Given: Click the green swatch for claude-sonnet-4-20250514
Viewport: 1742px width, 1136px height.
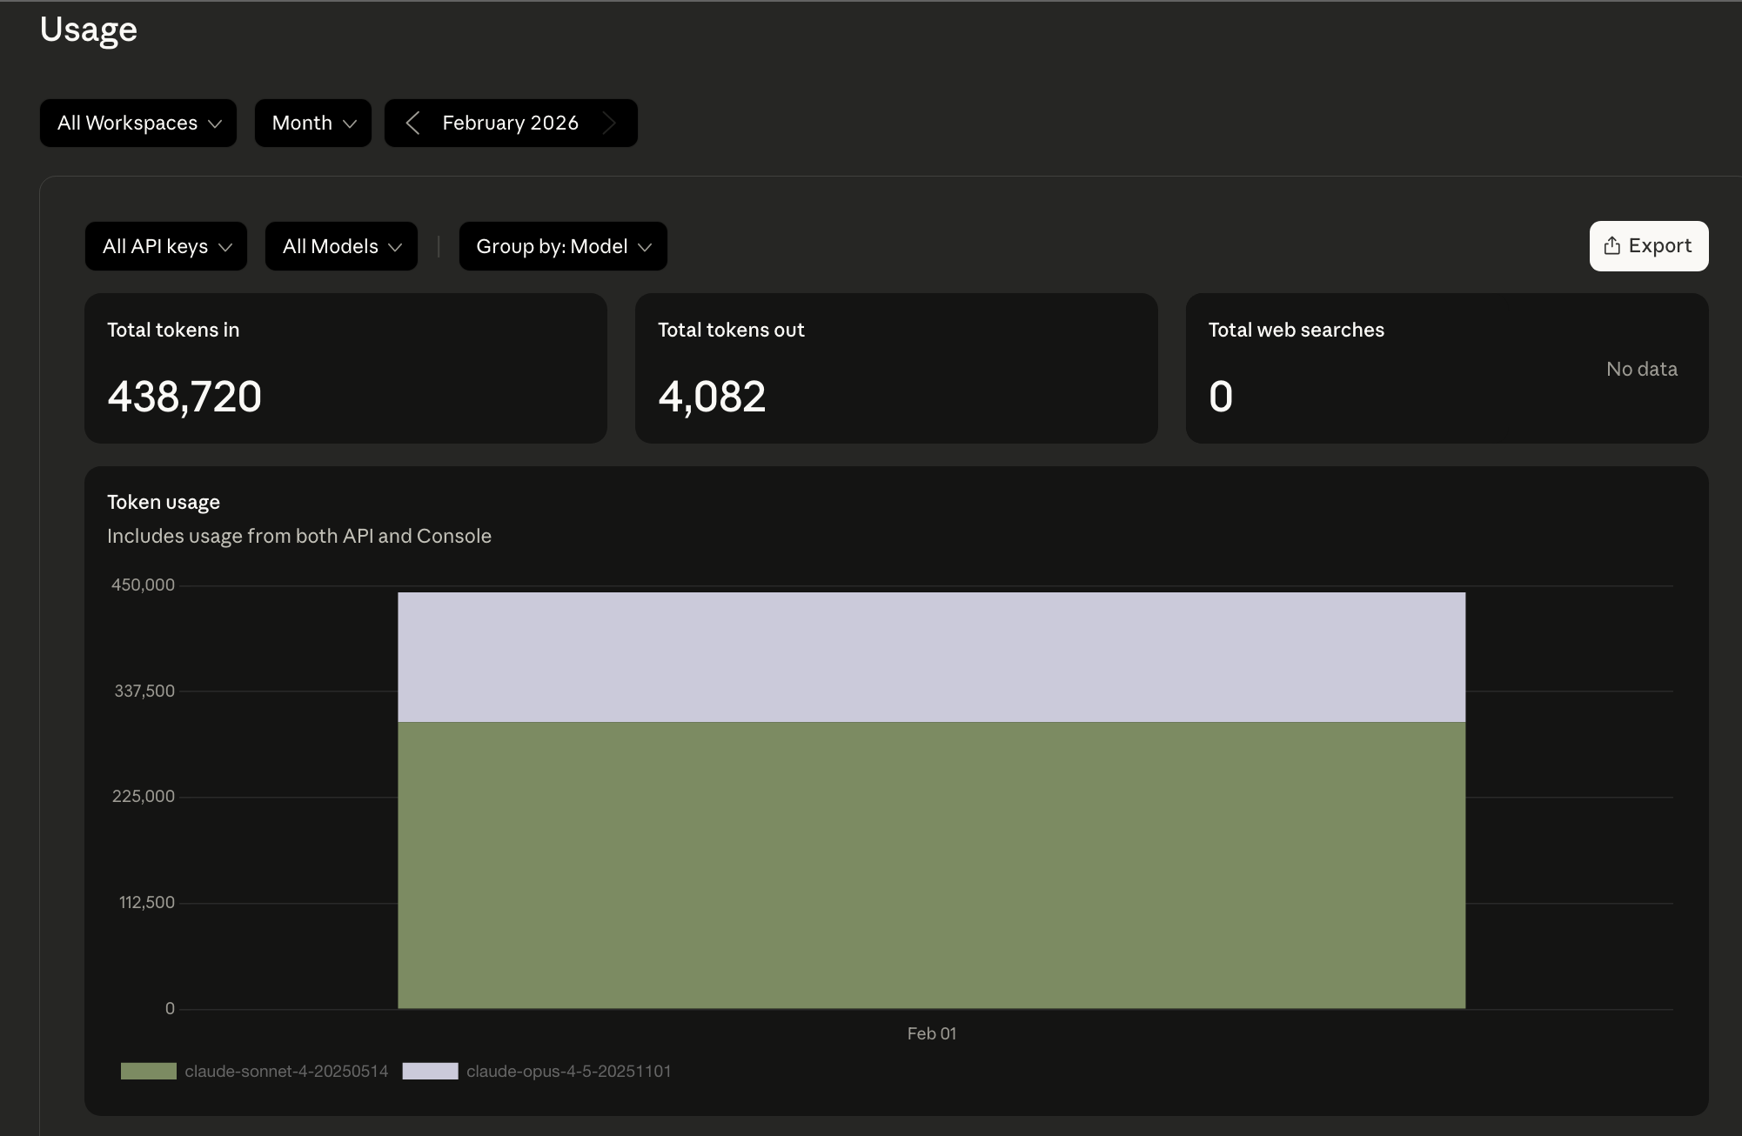Looking at the screenshot, I should (x=148, y=1071).
